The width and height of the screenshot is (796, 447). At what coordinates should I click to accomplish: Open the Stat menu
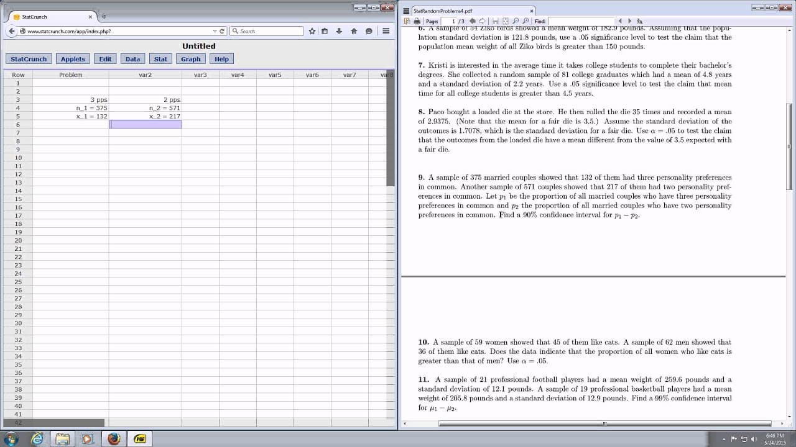tap(160, 59)
